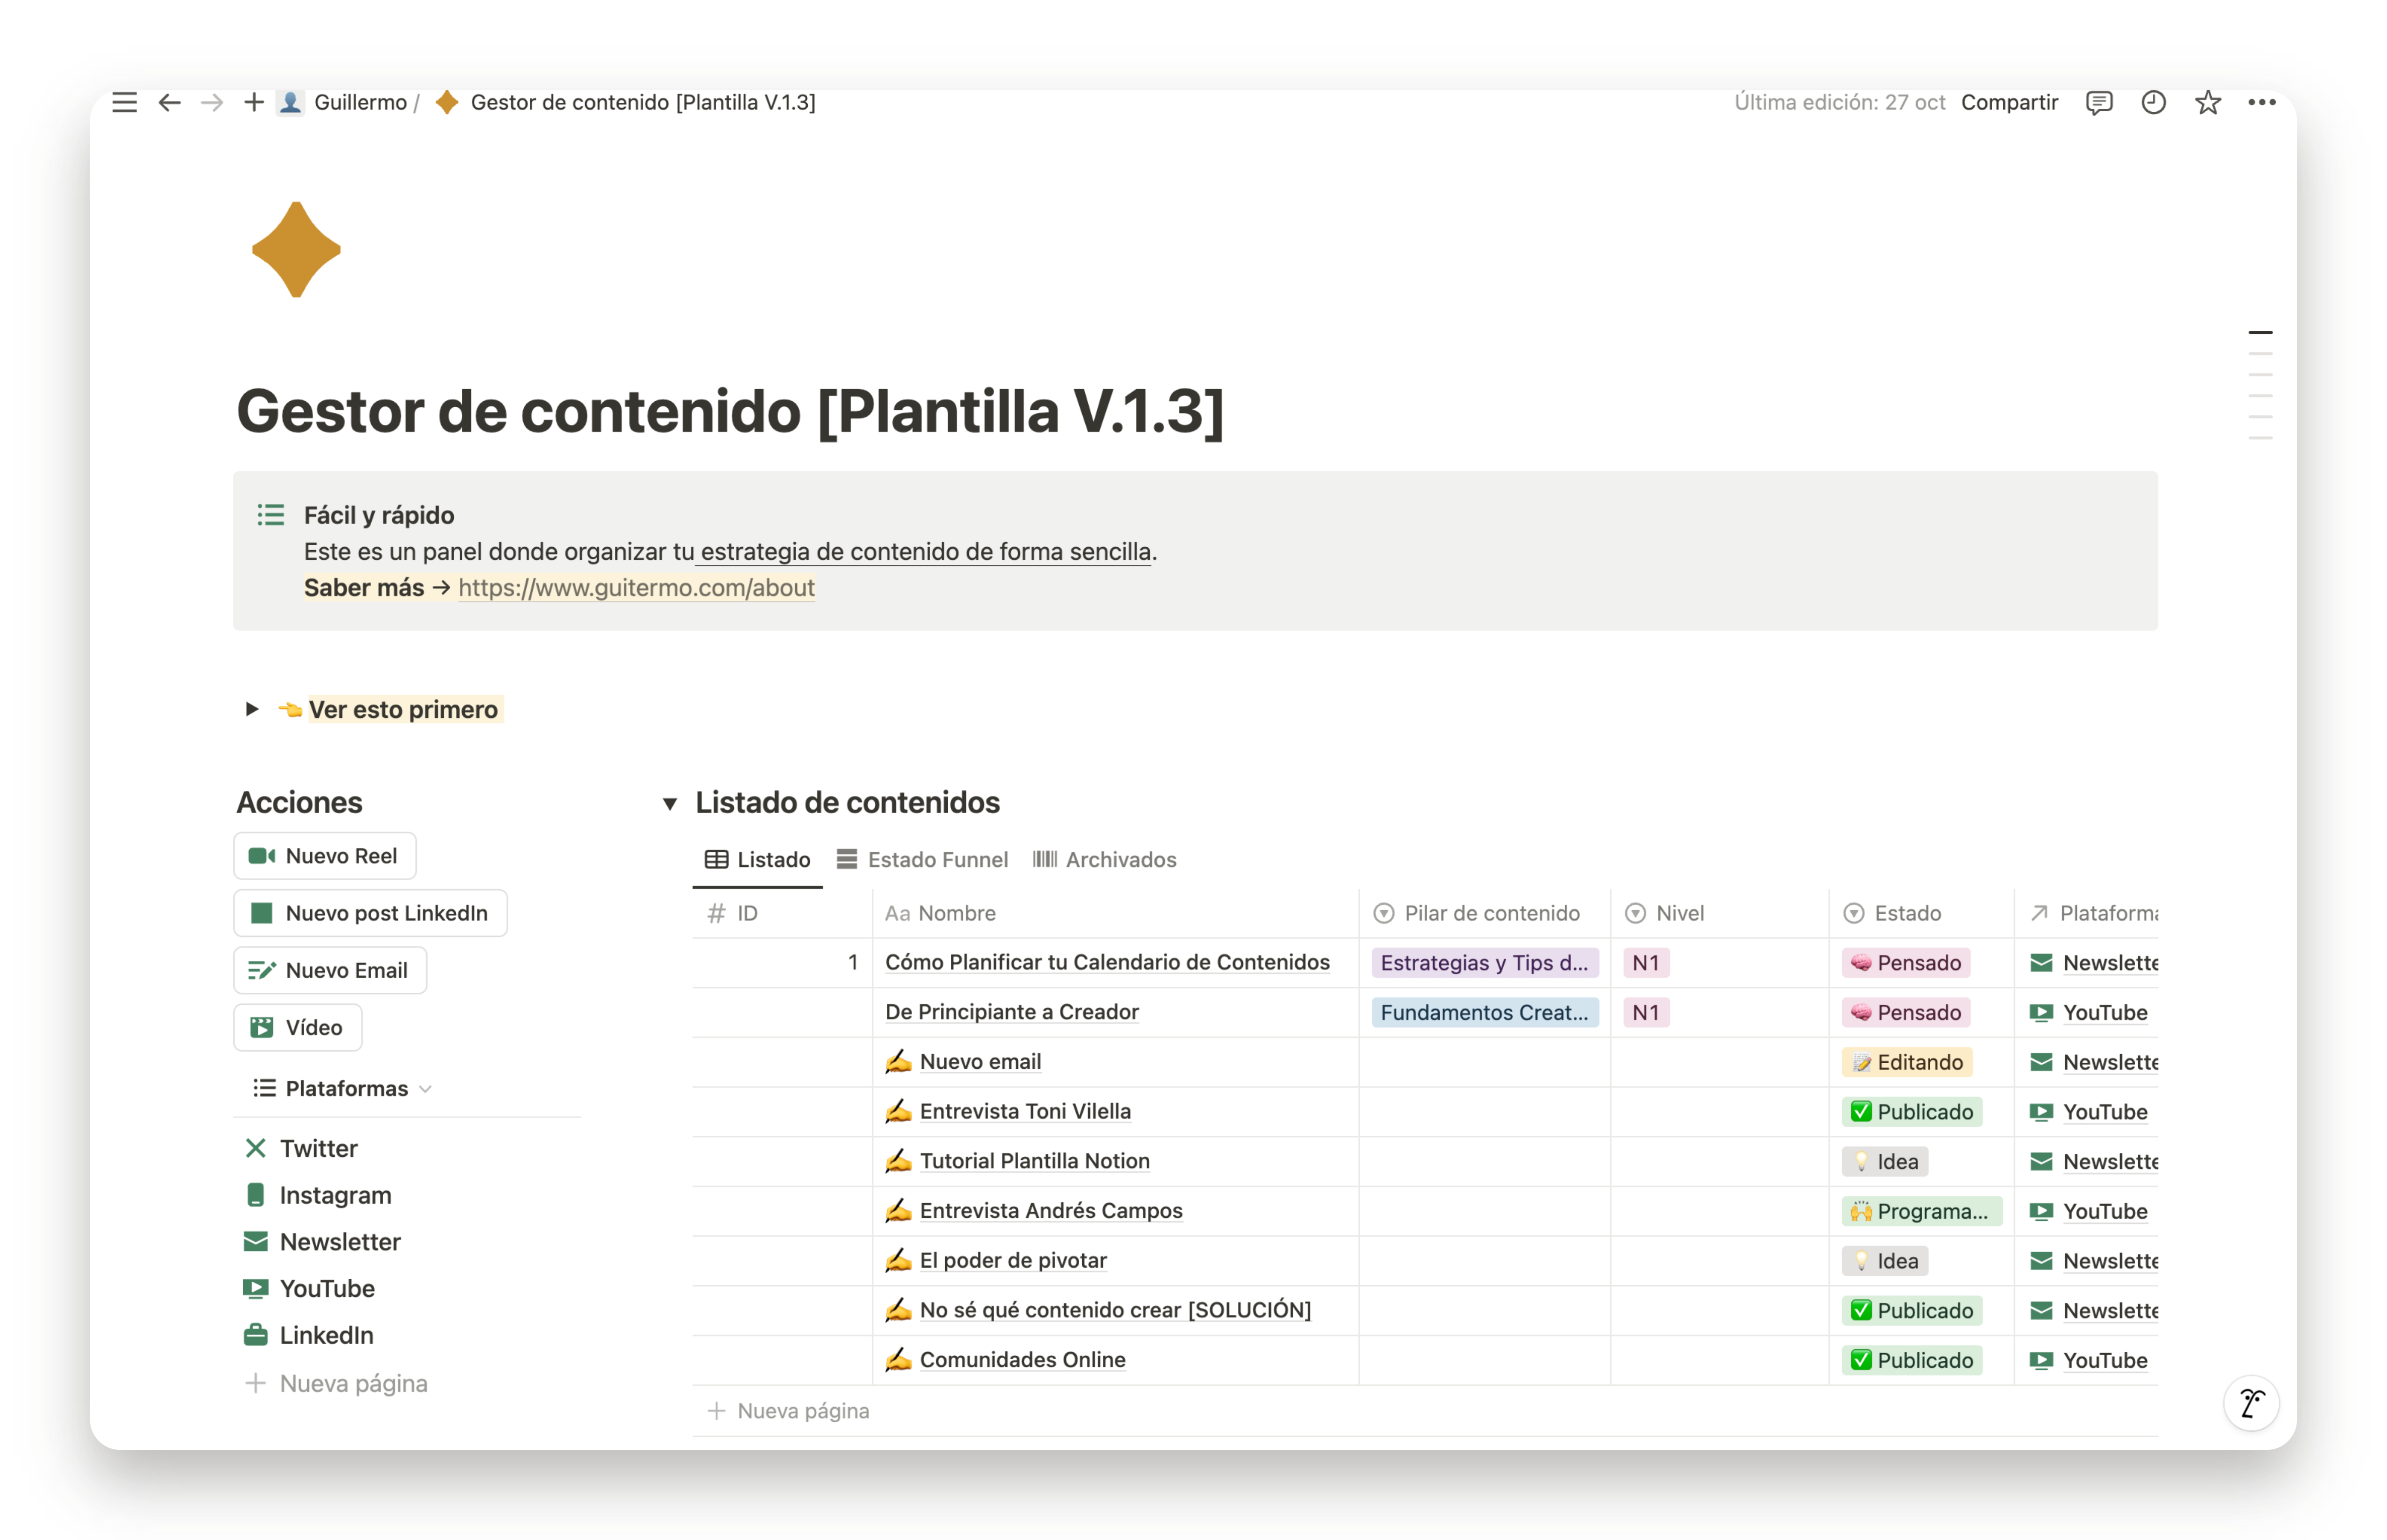Add Nueva página under Plataformas list
The image size is (2387, 1540).
(x=336, y=1383)
